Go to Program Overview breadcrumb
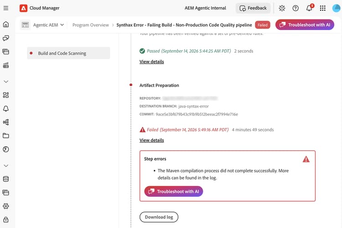This screenshot has height=228, width=342. pos(91,25)
